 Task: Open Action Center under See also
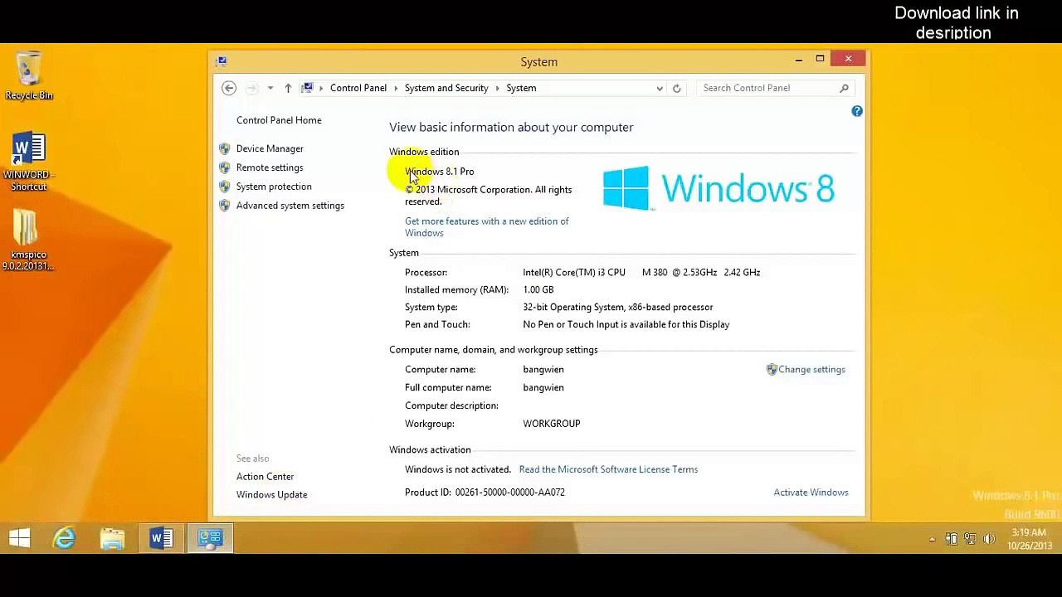tap(265, 477)
